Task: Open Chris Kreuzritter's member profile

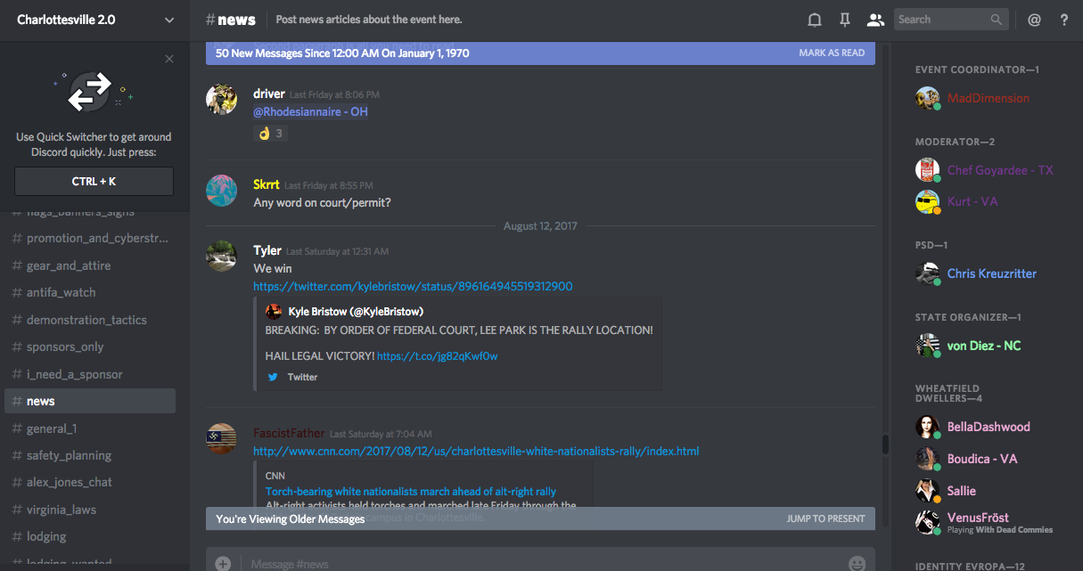Action: [991, 273]
